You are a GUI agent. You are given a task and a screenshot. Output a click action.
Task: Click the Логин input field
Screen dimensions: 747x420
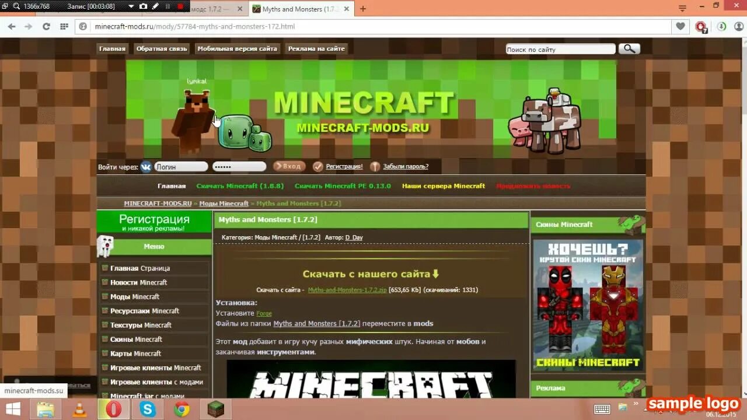[x=181, y=167]
